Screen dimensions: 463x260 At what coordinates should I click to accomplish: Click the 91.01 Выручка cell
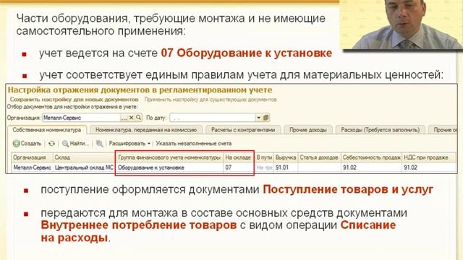[x=286, y=168]
